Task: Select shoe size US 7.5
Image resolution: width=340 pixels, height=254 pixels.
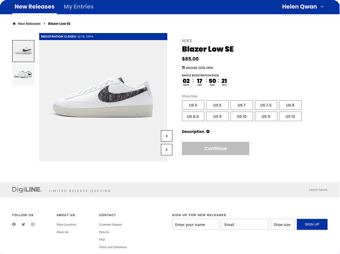Action: [x=266, y=105]
